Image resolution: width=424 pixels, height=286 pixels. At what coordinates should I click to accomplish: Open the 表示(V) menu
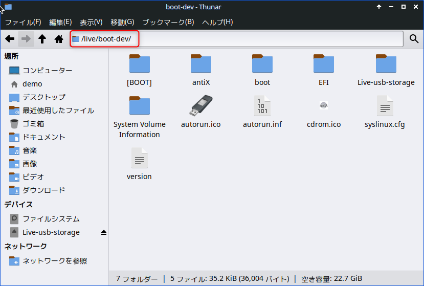pyautogui.click(x=91, y=22)
